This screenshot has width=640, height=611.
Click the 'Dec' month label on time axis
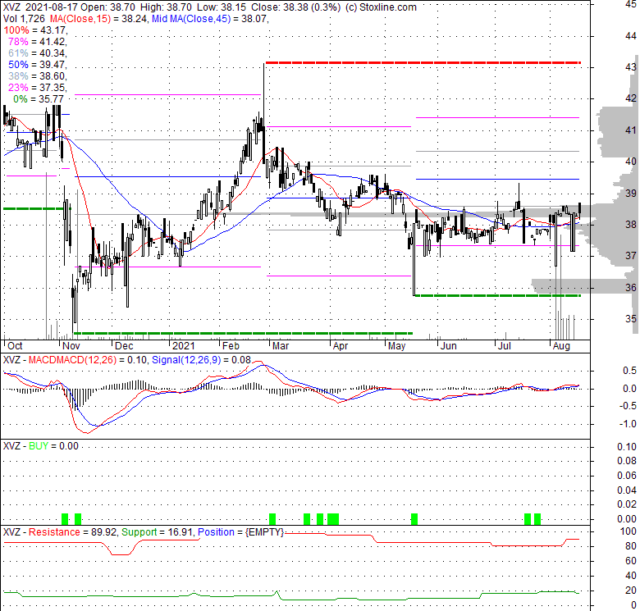(x=124, y=346)
